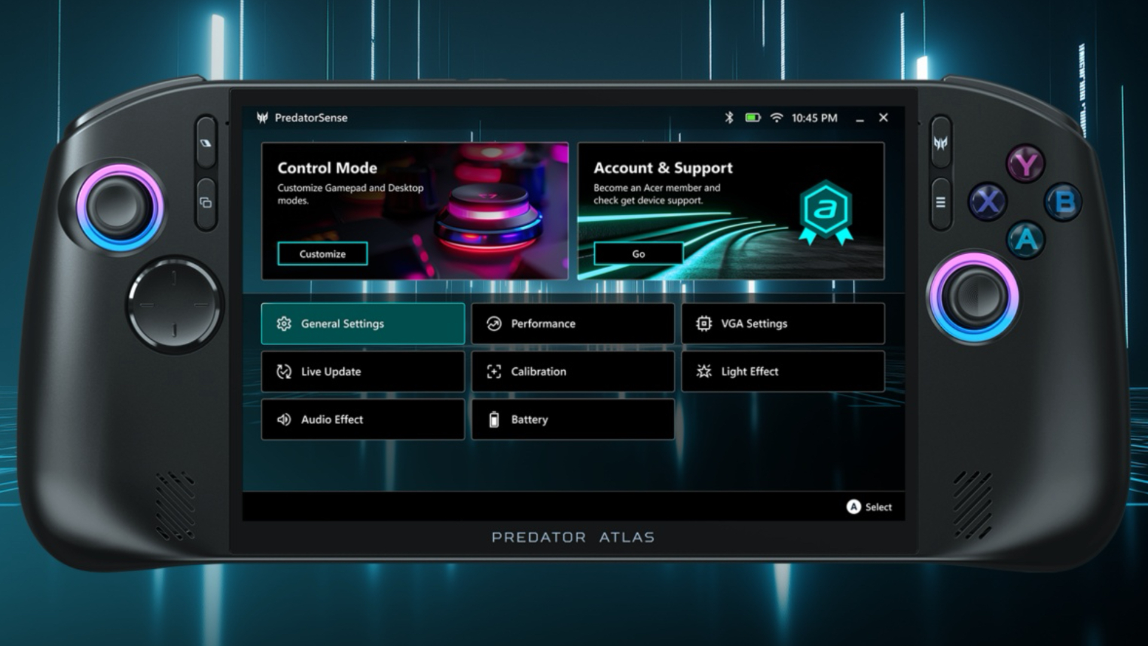The width and height of the screenshot is (1148, 646).
Task: Click the X face button on the handheld
Action: (x=988, y=202)
